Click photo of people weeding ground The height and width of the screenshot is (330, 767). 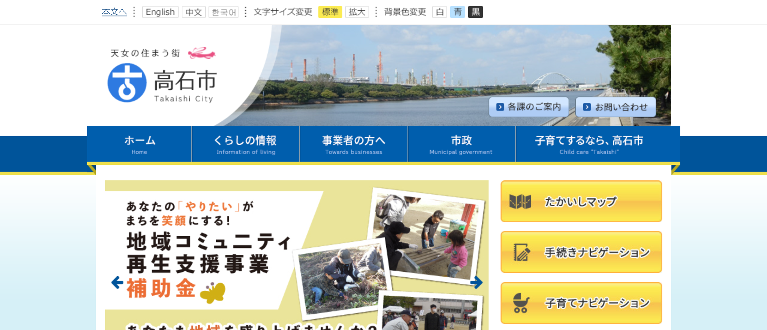point(343,279)
